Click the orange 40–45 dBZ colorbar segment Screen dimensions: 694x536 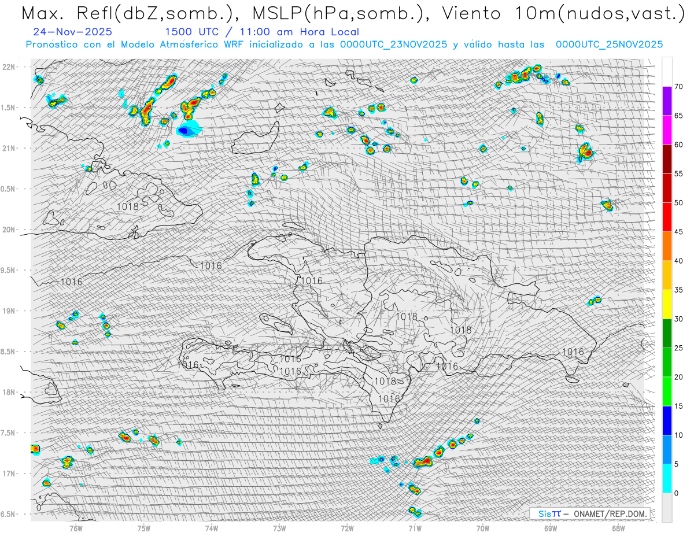click(x=667, y=246)
